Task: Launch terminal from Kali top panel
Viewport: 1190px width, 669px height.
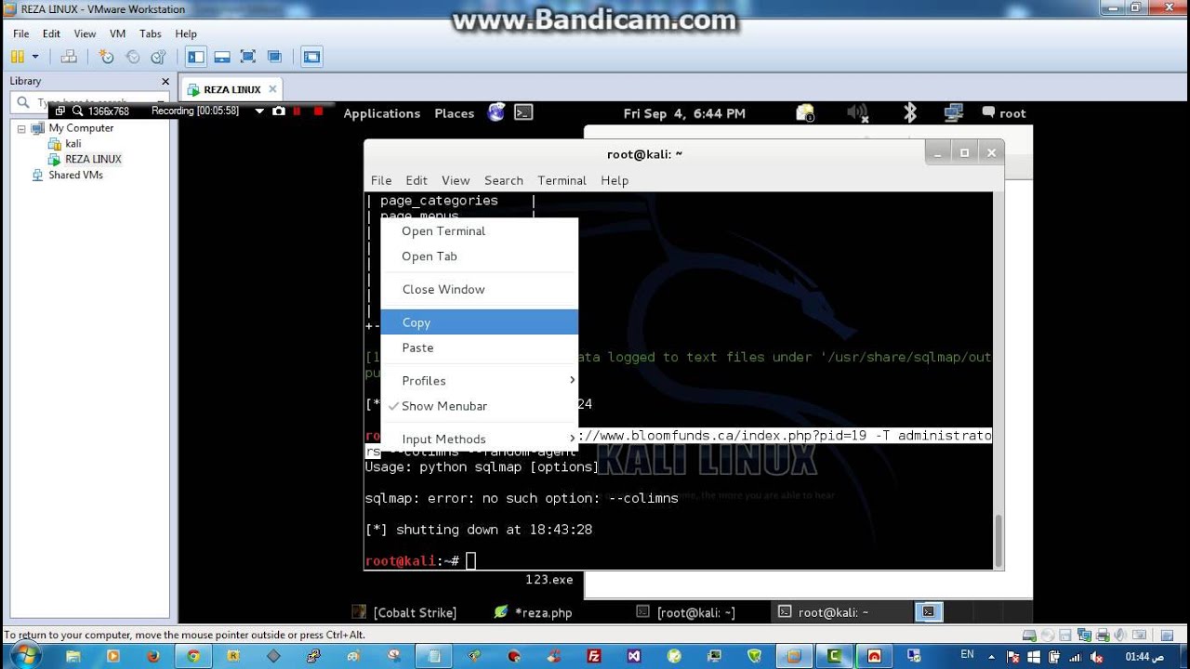Action: coord(523,112)
